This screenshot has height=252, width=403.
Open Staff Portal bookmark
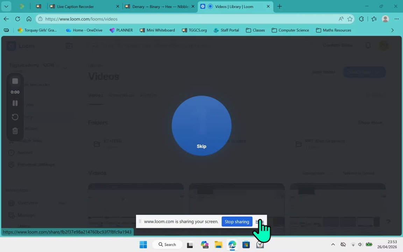tap(226, 30)
